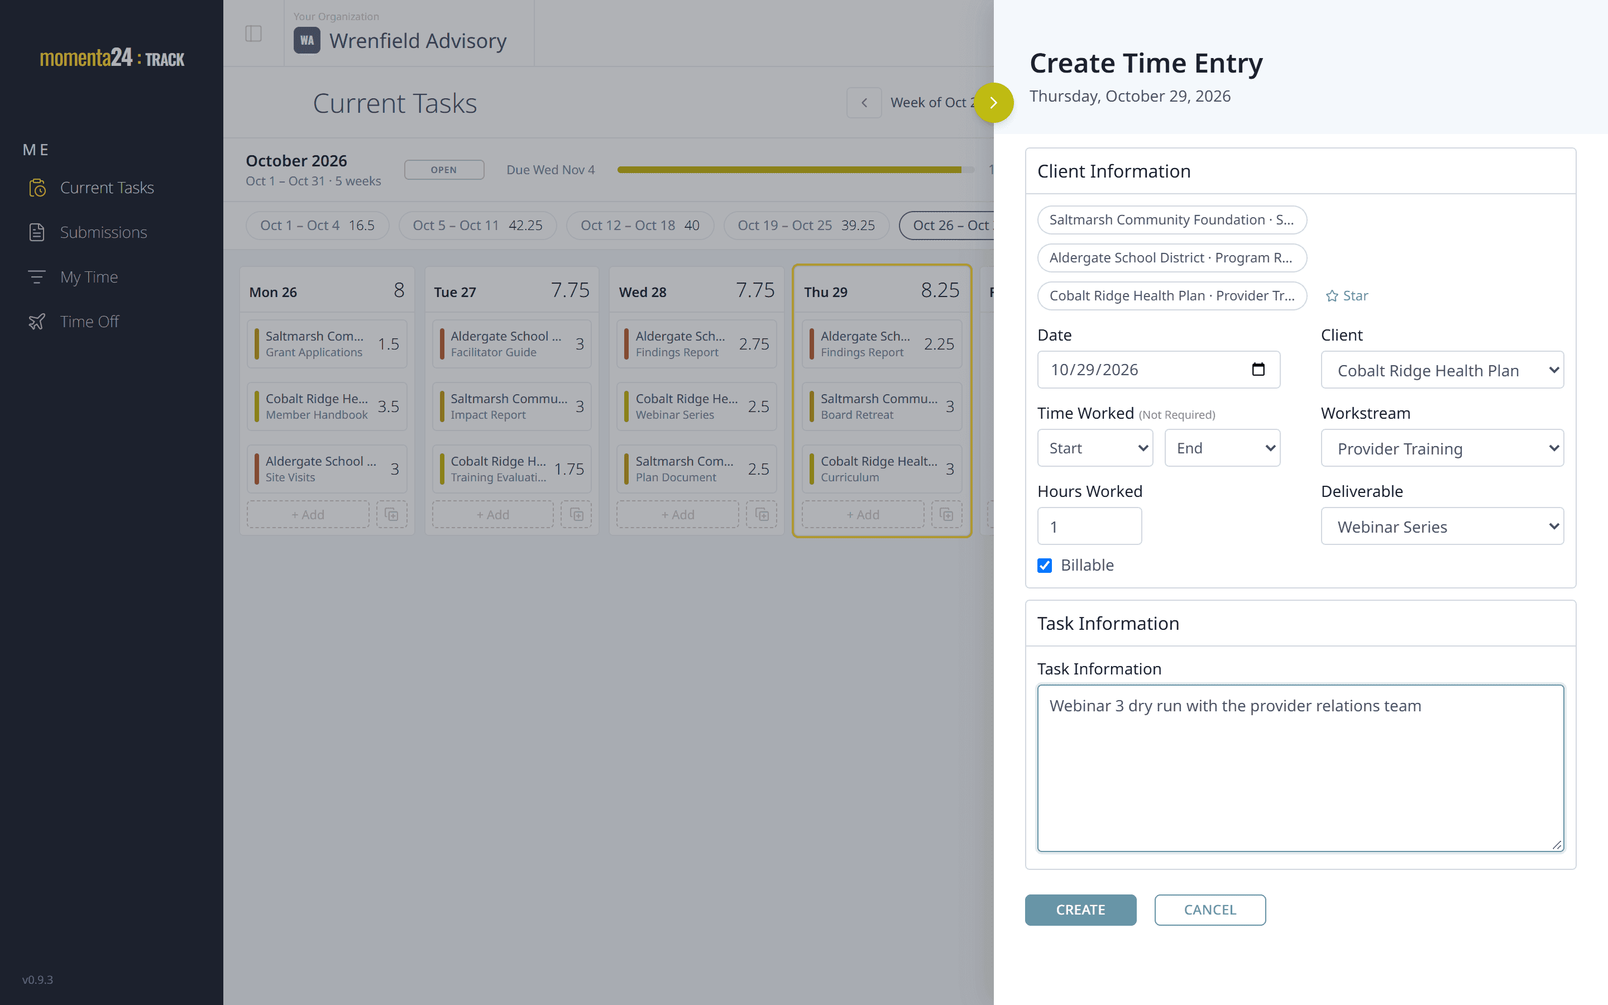This screenshot has height=1005, width=1608.
Task: Copy entries icon for Mon 26
Action: 392,514
